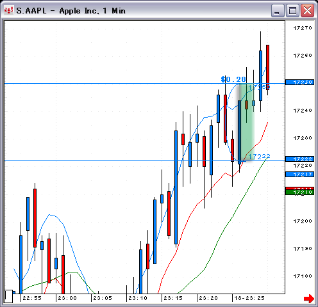The height and width of the screenshot is (307, 318).
Task: Click the 17230 price axis label
Action: (x=303, y=138)
